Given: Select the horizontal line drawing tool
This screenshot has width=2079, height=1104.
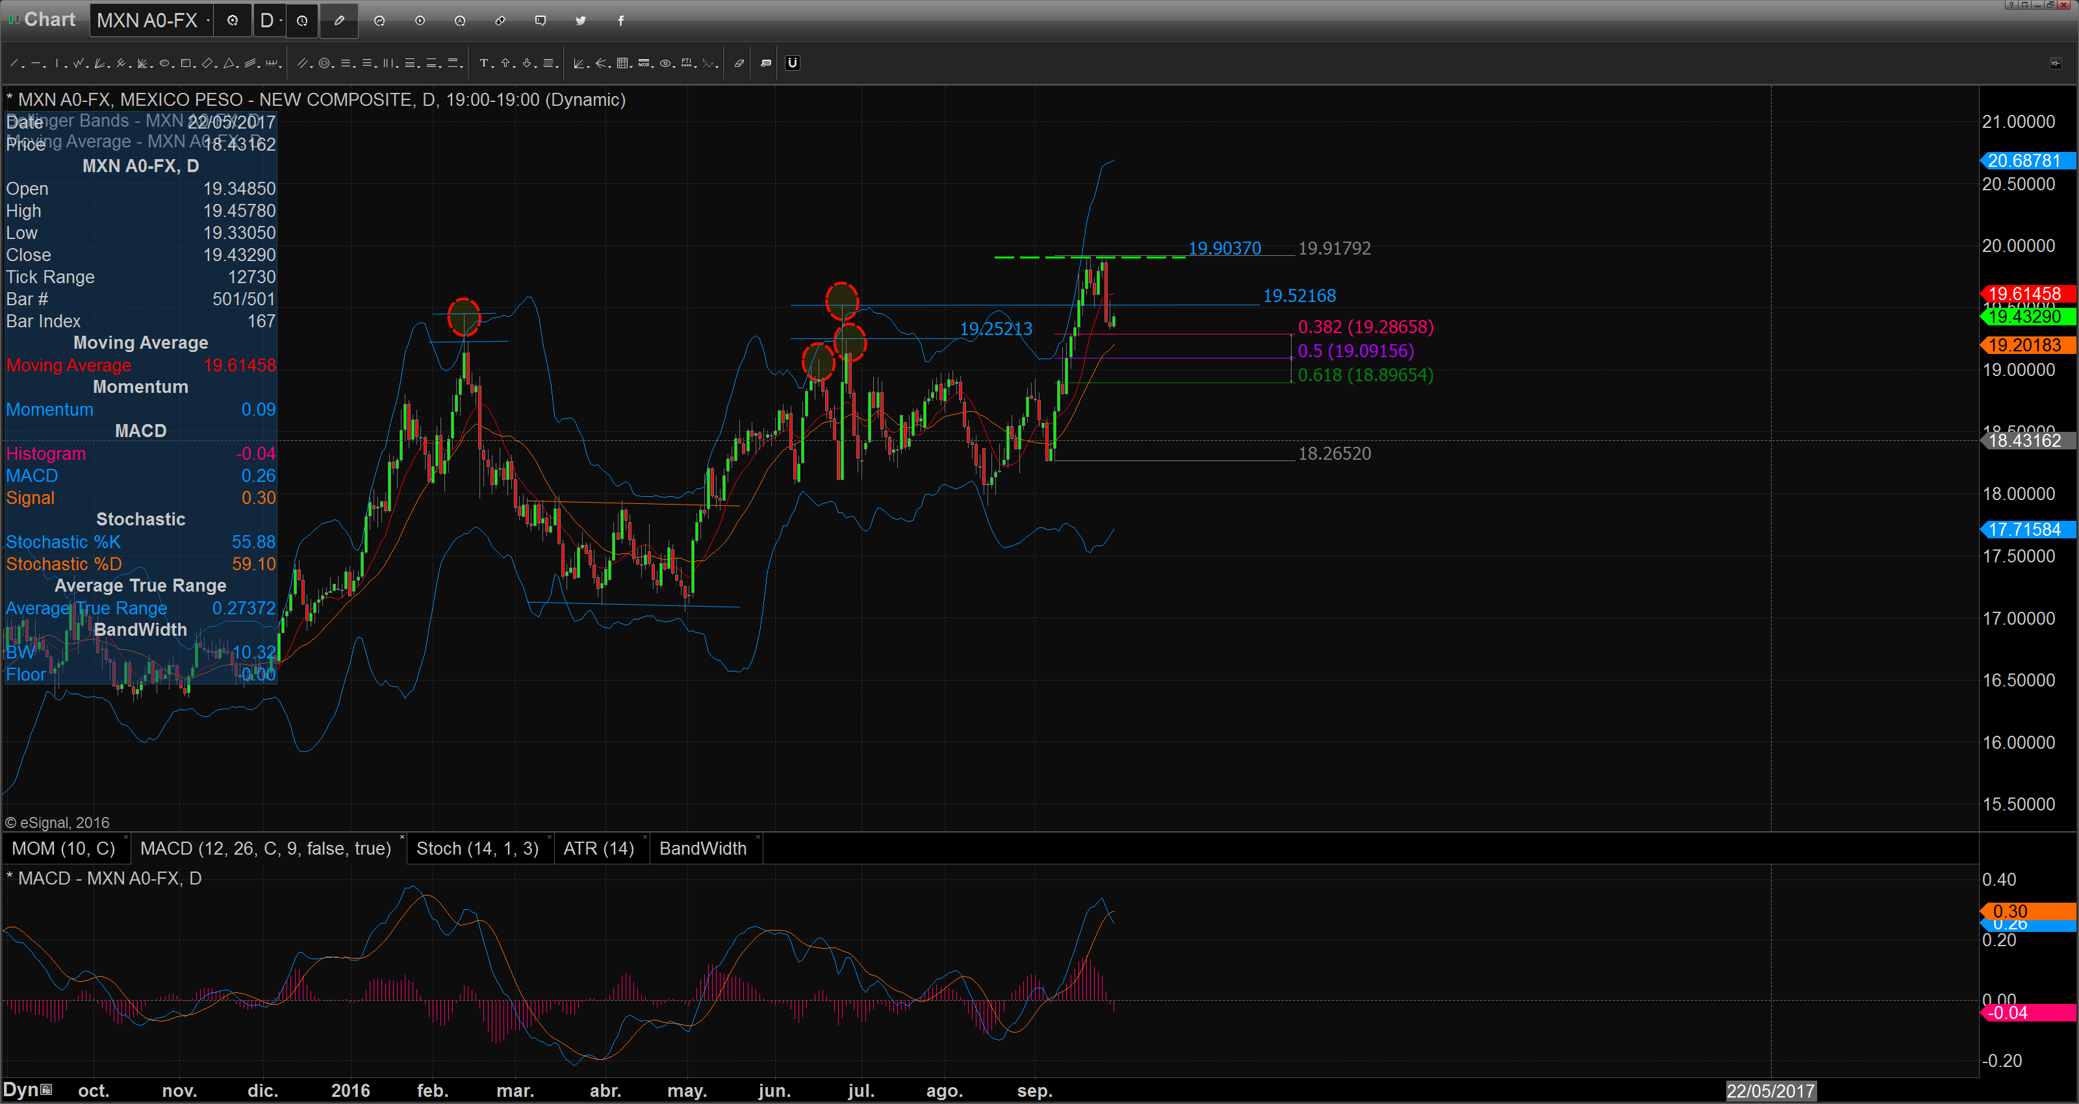Looking at the screenshot, I should [x=36, y=63].
